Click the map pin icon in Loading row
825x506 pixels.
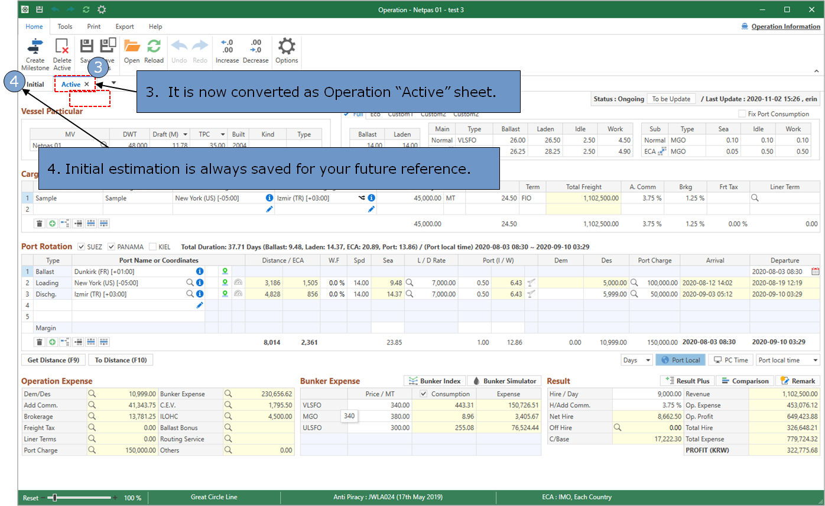(x=225, y=283)
